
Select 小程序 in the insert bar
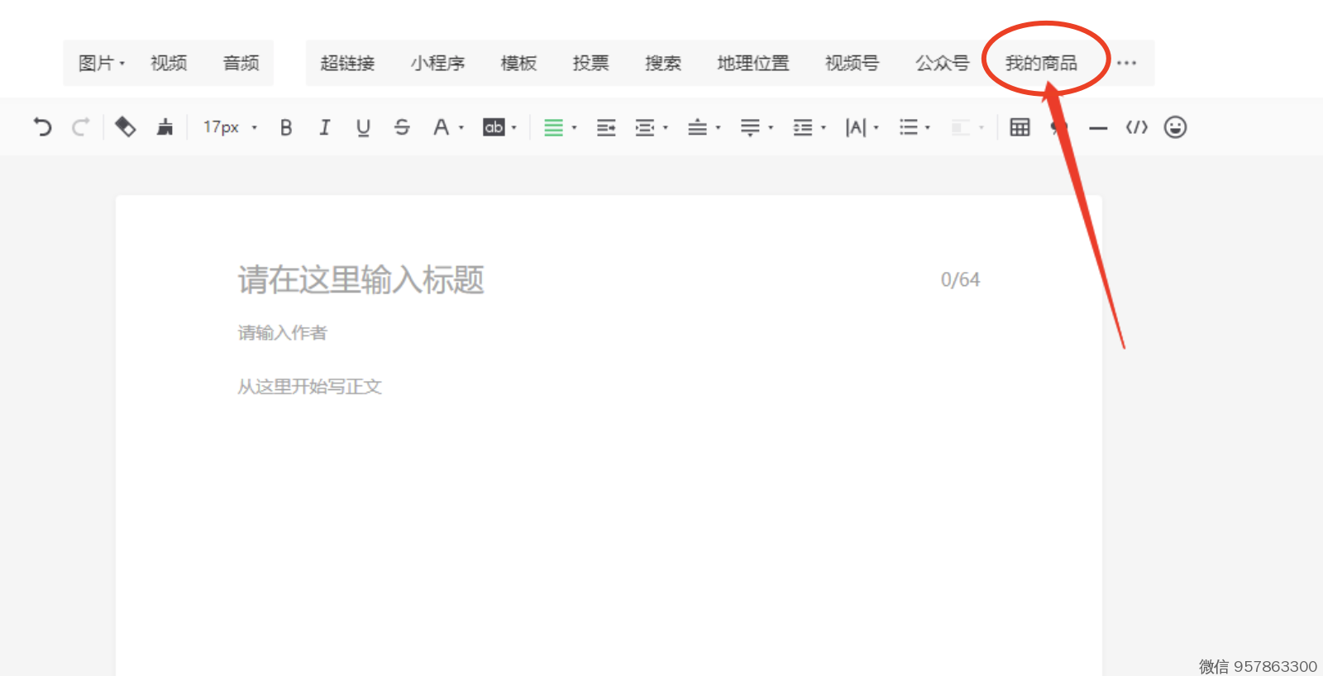pyautogui.click(x=437, y=63)
